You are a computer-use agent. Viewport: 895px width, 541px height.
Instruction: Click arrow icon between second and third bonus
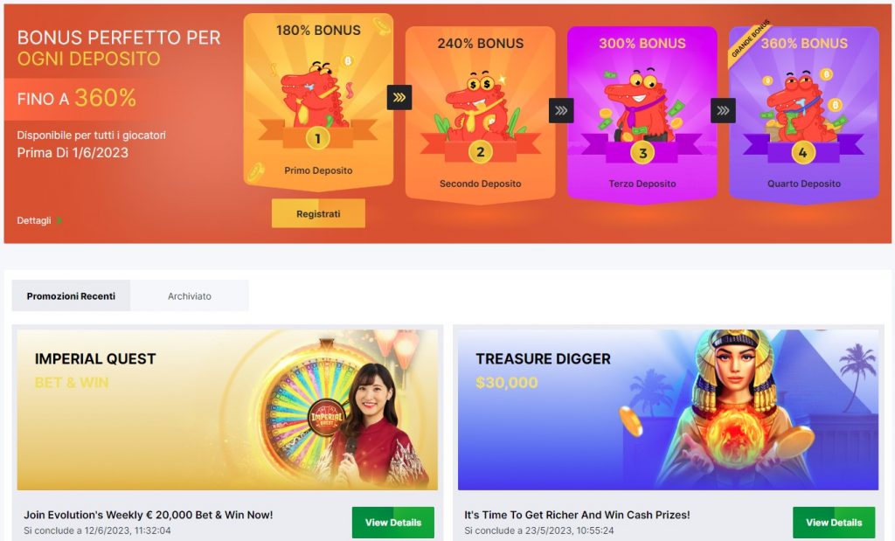coord(561,111)
